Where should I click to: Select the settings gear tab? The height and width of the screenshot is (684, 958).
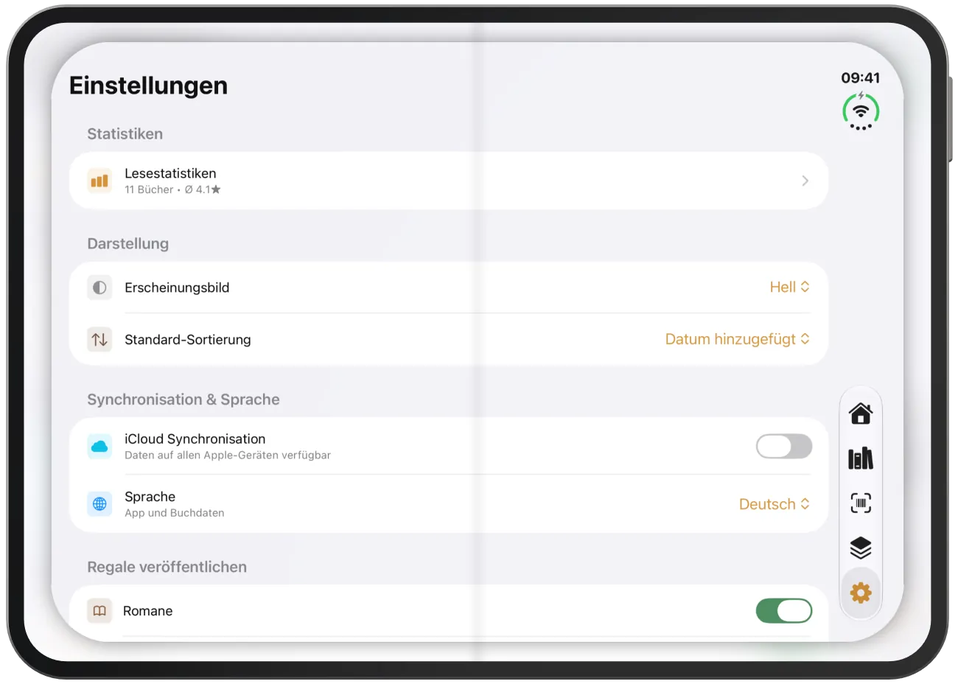pos(861,593)
